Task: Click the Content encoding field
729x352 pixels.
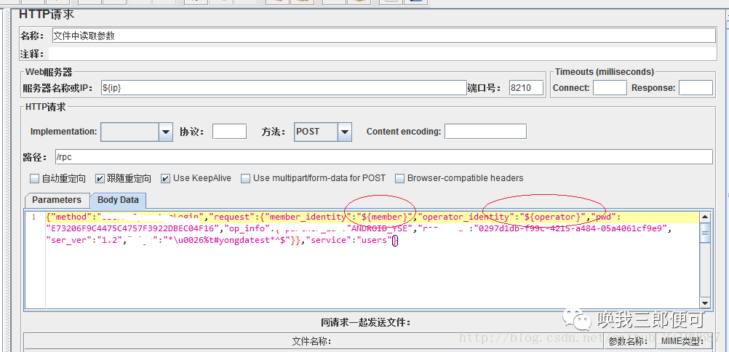Action: [485, 132]
